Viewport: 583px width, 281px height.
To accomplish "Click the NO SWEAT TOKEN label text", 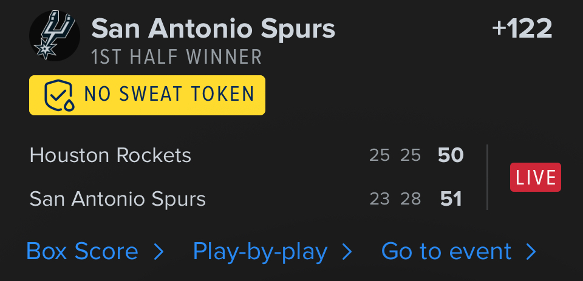I will click(x=169, y=95).
